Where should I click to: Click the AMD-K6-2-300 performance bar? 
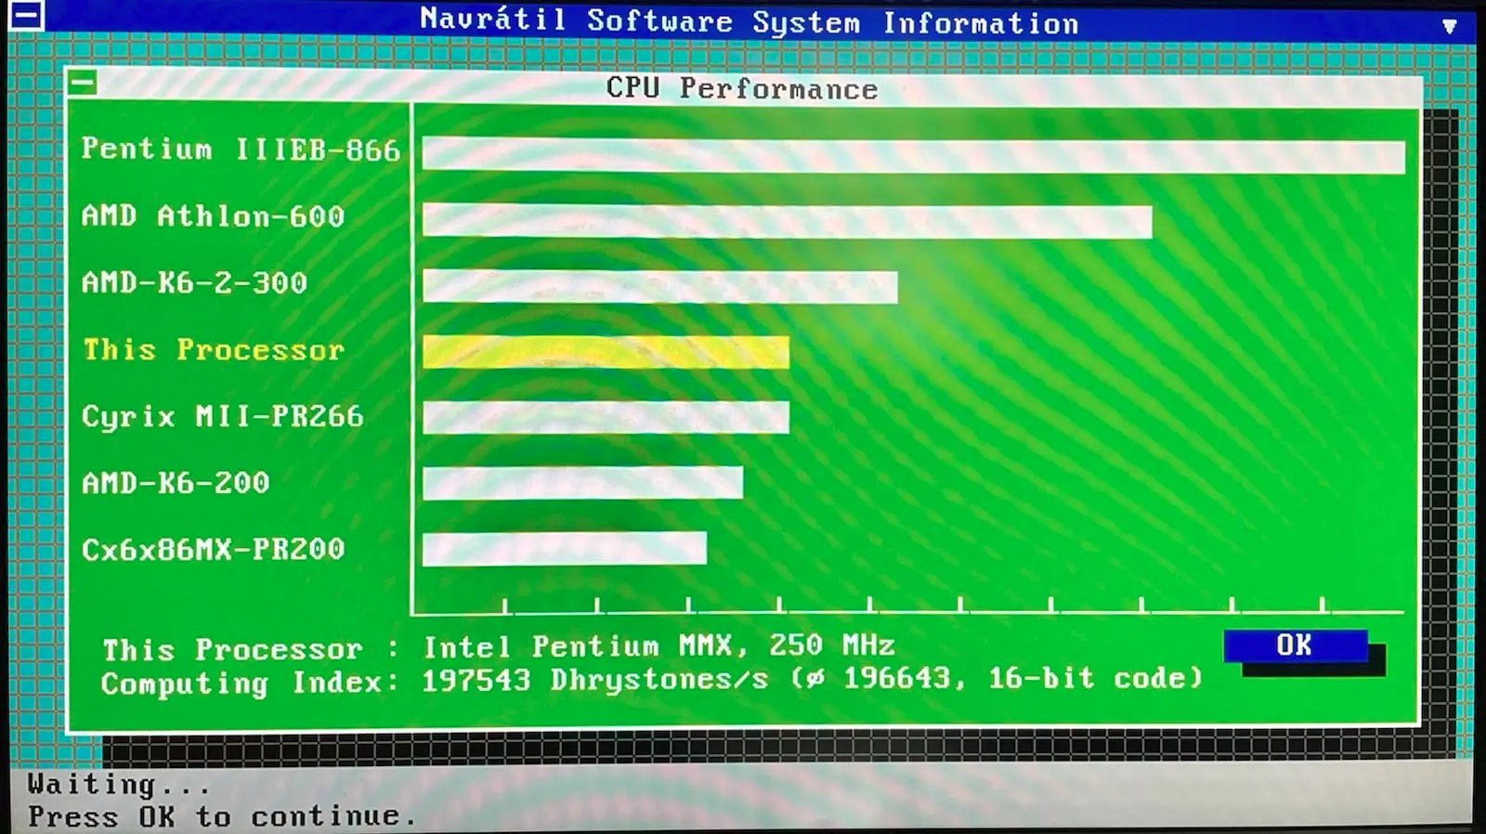point(659,286)
